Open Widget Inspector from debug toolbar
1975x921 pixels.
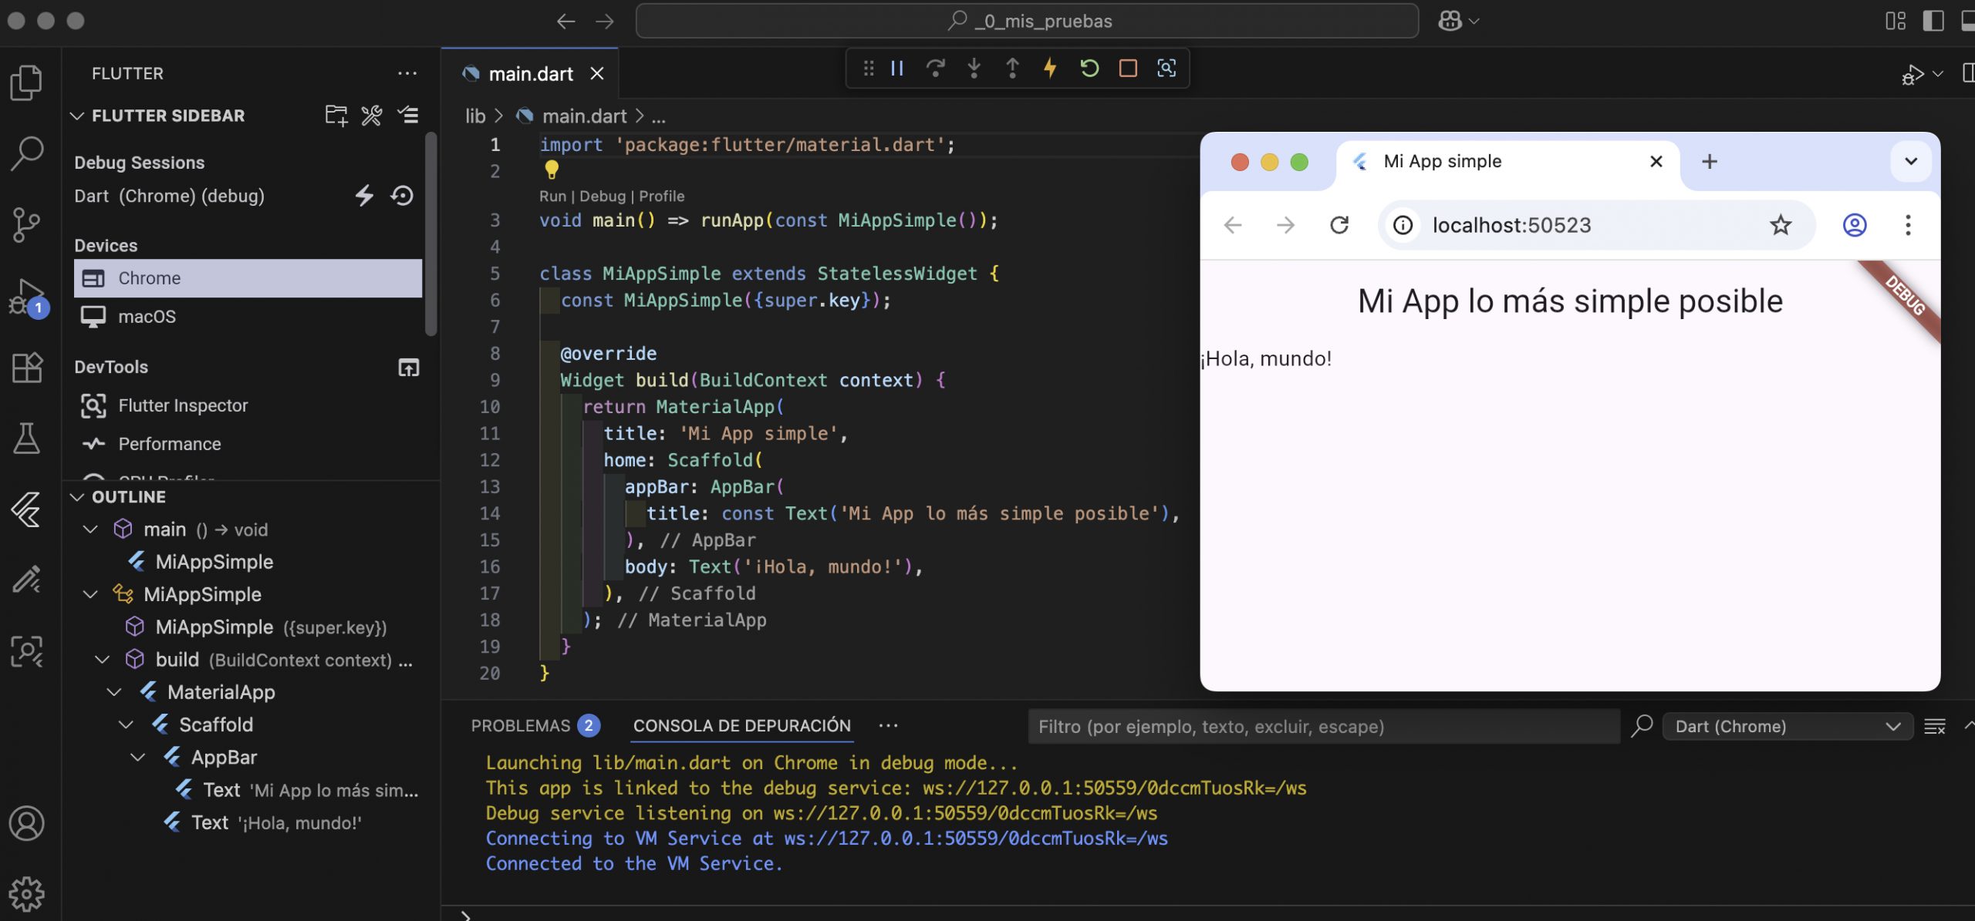pyautogui.click(x=1166, y=69)
